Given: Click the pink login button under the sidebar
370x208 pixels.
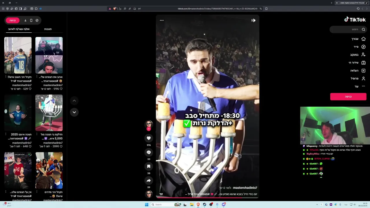Looking at the screenshot, I should coord(348,96).
